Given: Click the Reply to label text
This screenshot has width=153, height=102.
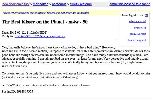Looking at the screenshot, I should tap(8, 36).
